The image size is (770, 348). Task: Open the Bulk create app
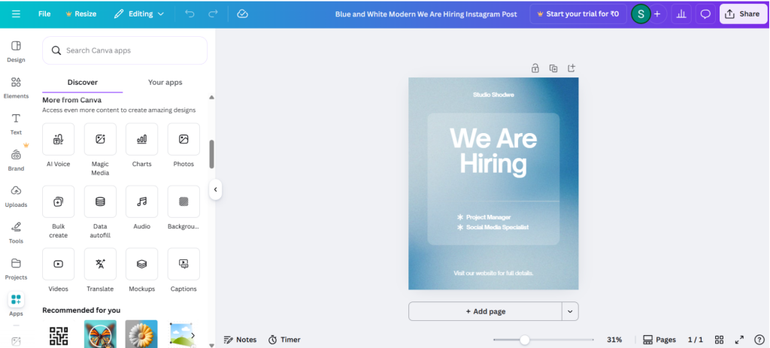coord(59,201)
